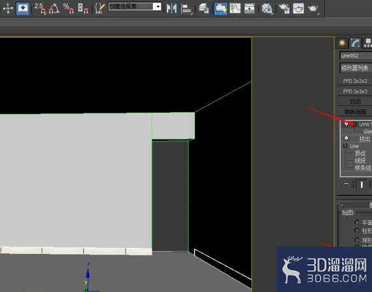Open the Curve Editor icon
Viewport: 372px width, 292px height.
235,8
